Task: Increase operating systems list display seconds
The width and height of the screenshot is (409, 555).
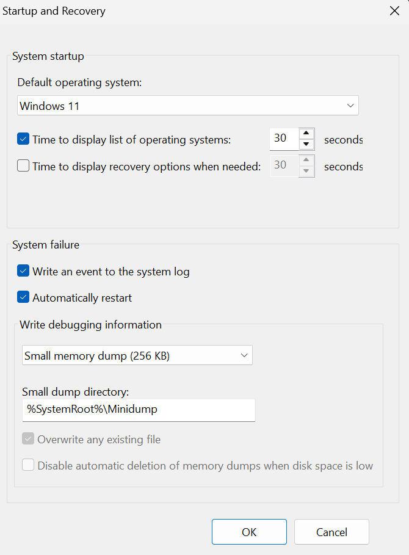Action: click(x=306, y=134)
